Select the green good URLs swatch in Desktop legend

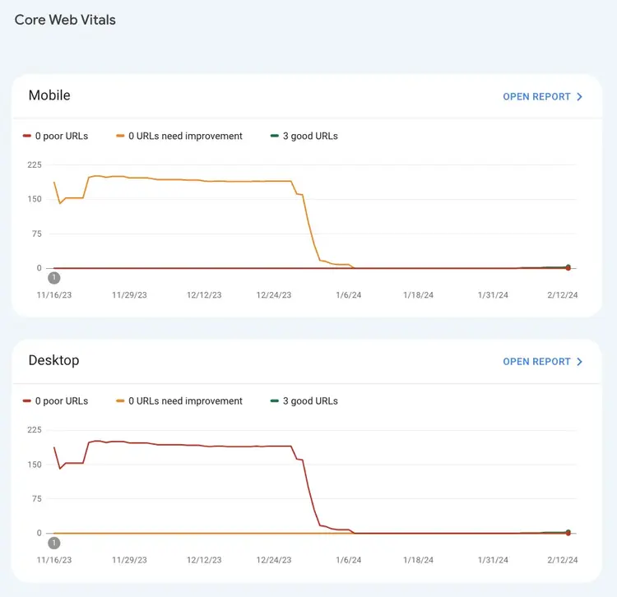coord(275,401)
